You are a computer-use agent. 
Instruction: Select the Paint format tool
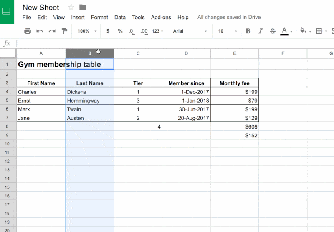pyautogui.click(x=64, y=31)
